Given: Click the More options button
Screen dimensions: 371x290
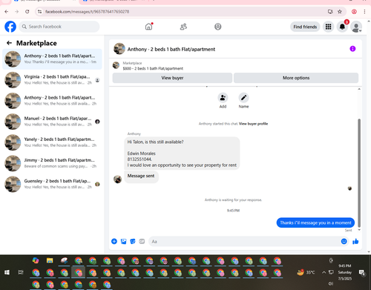Looking at the screenshot, I should pos(296,78).
